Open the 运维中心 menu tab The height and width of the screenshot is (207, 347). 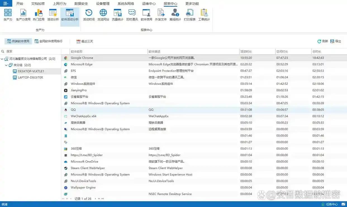pos(149,4)
